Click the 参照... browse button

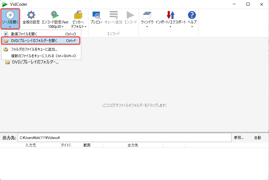[x=239, y=138]
